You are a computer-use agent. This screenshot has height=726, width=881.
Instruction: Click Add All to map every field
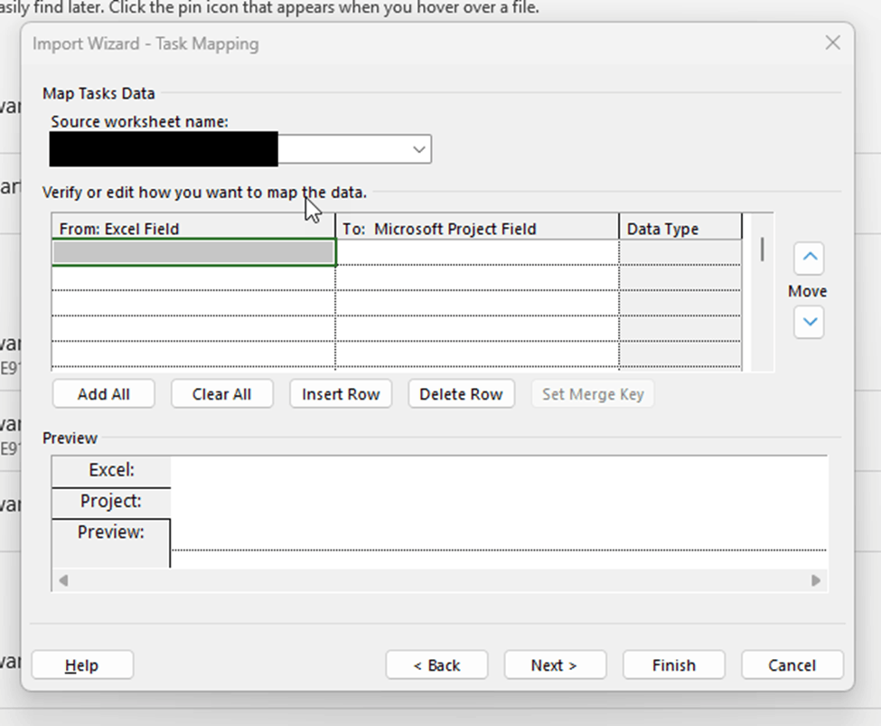pos(102,393)
